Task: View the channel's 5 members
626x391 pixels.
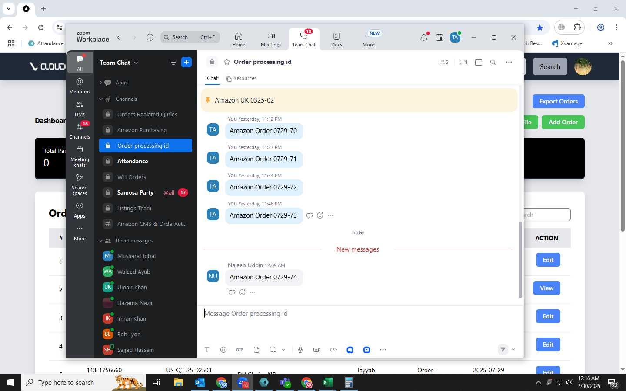Action: pyautogui.click(x=444, y=62)
